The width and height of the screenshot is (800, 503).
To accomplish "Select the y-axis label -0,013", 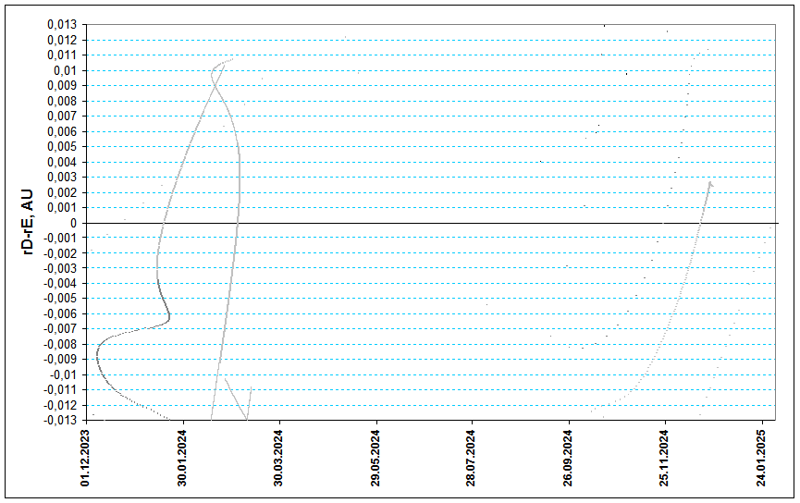I will click(60, 420).
